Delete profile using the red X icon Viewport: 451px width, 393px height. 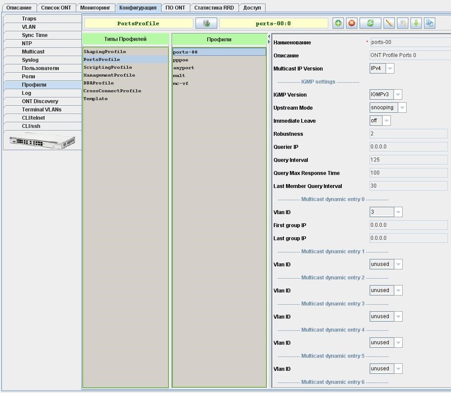352,24
